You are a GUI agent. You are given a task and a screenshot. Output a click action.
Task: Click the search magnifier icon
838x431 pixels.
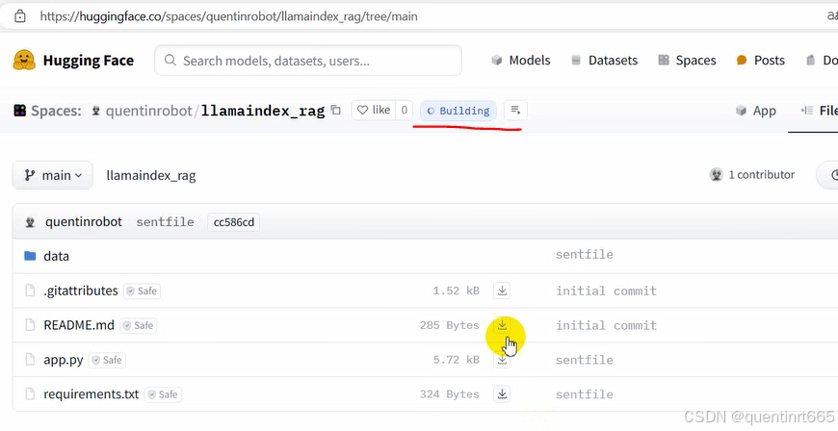170,60
